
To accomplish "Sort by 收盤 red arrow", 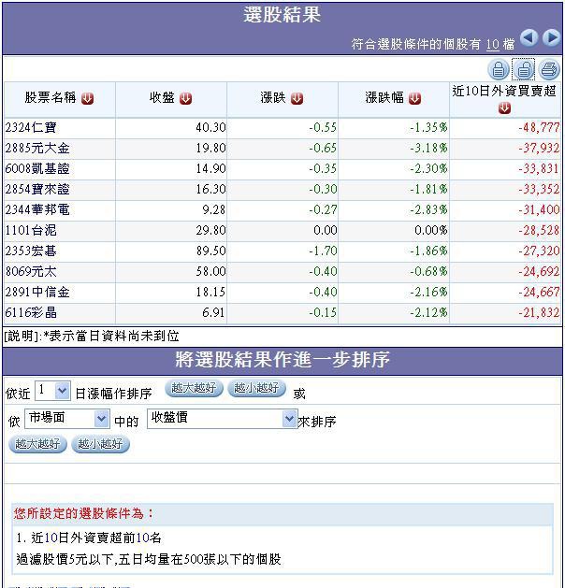I will pyautogui.click(x=186, y=99).
